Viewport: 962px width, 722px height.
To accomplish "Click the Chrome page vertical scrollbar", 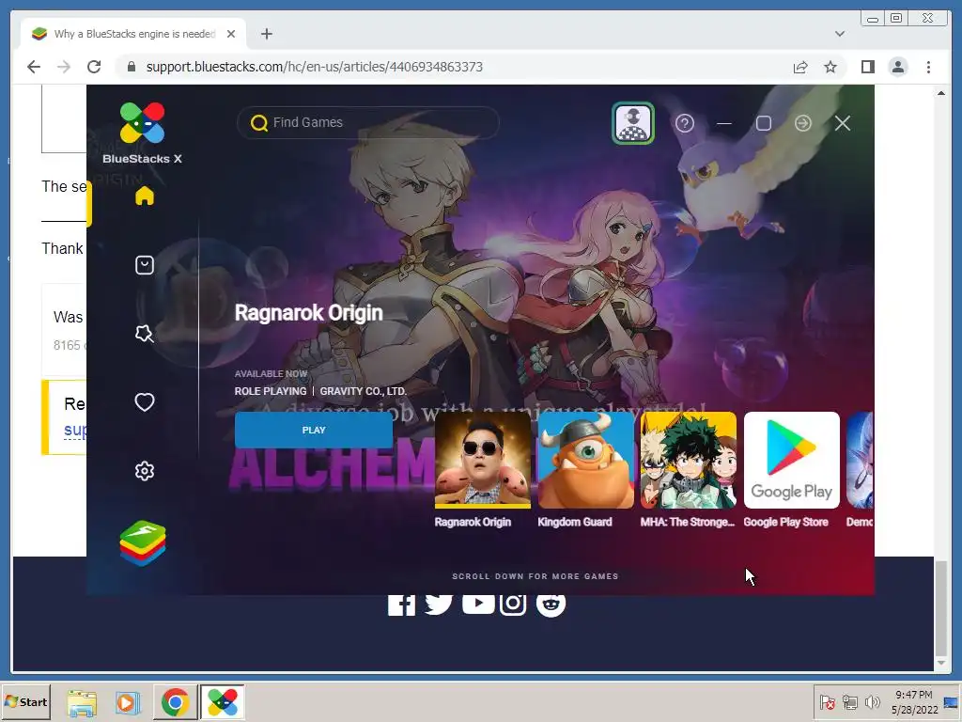I will [940, 608].
